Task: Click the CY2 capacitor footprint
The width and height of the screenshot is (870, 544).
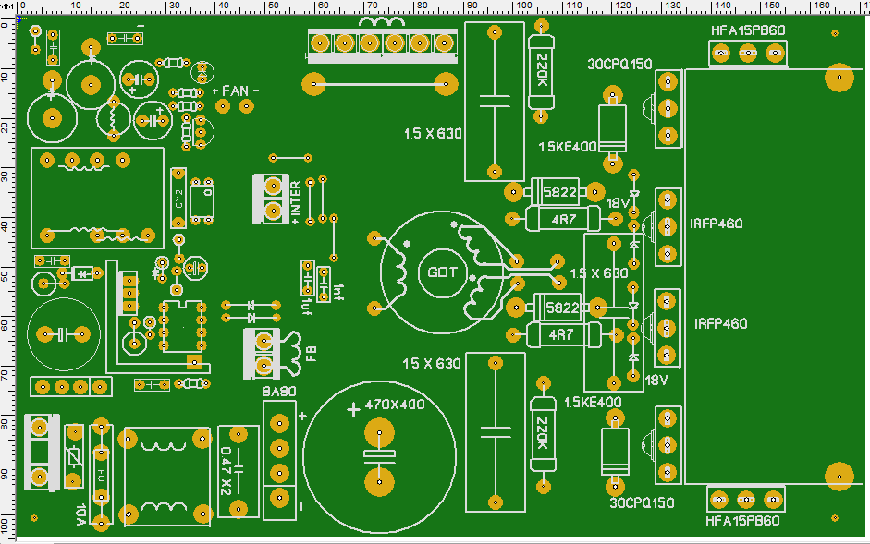Action: pos(202,195)
